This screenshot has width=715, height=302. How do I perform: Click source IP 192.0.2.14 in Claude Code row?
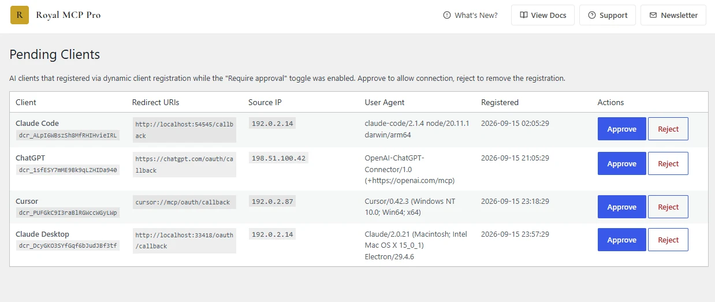tap(272, 123)
